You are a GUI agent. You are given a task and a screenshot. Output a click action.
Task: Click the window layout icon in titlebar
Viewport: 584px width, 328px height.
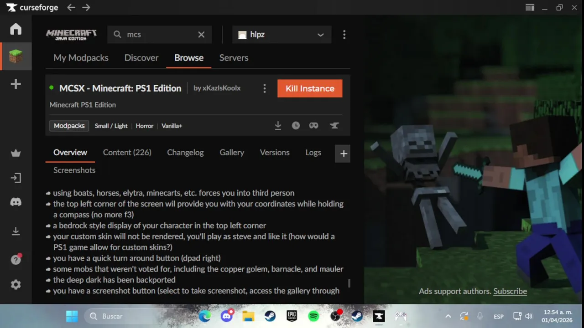click(x=530, y=7)
